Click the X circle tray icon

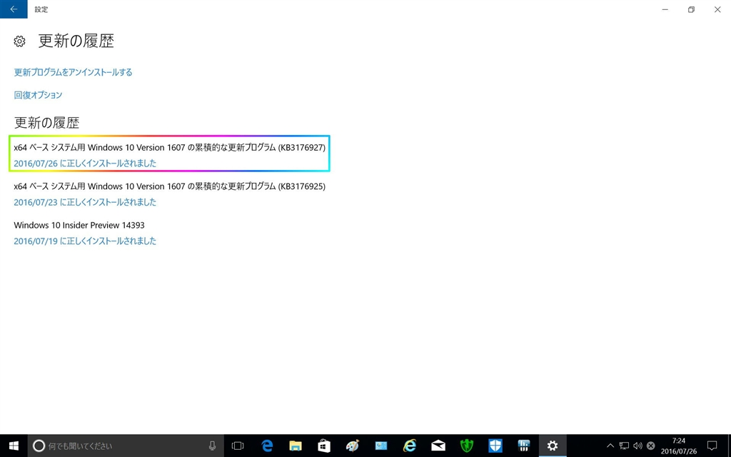point(651,446)
